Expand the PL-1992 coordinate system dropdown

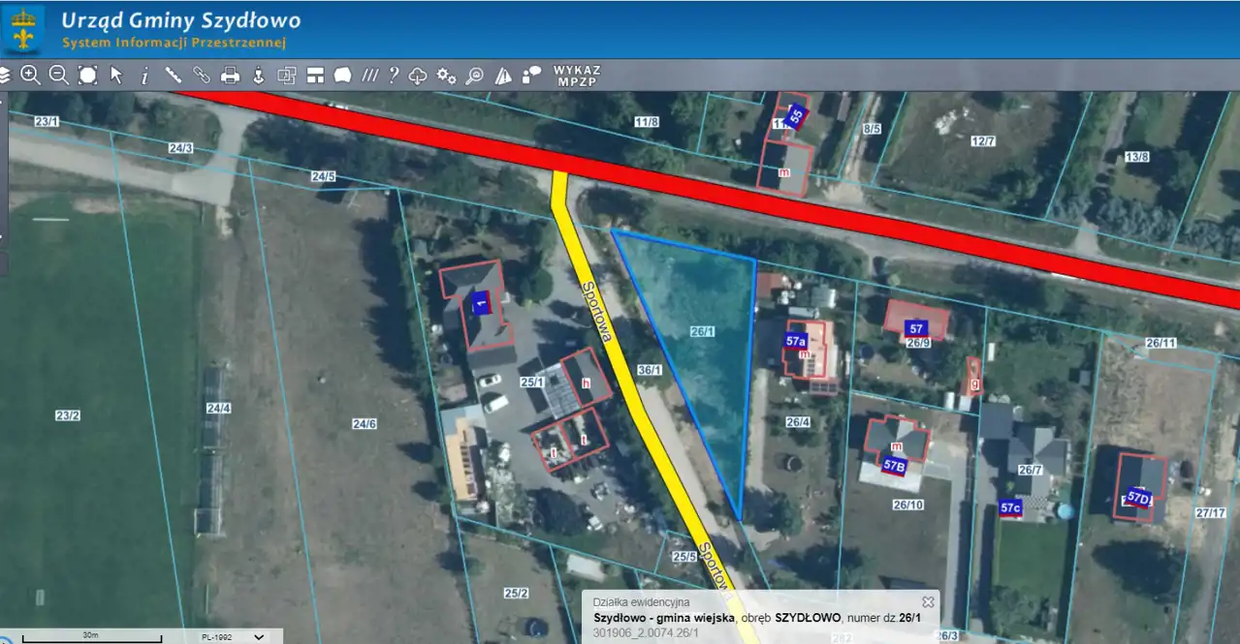click(259, 636)
